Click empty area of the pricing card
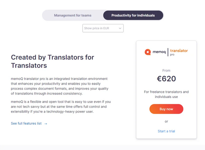The image size is (205, 150). pos(146,123)
